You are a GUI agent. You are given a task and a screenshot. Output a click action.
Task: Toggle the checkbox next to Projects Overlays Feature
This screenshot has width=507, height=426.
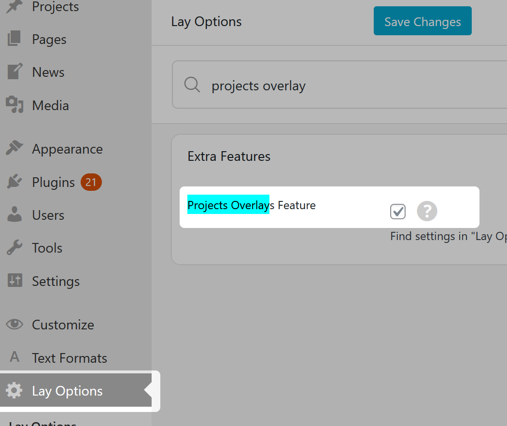click(397, 211)
